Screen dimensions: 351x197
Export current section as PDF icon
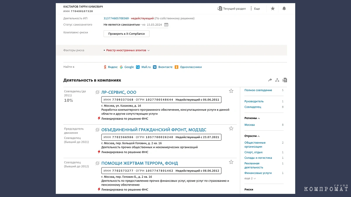pos(220,8)
